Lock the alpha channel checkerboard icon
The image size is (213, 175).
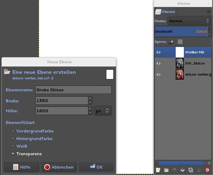[180, 42]
